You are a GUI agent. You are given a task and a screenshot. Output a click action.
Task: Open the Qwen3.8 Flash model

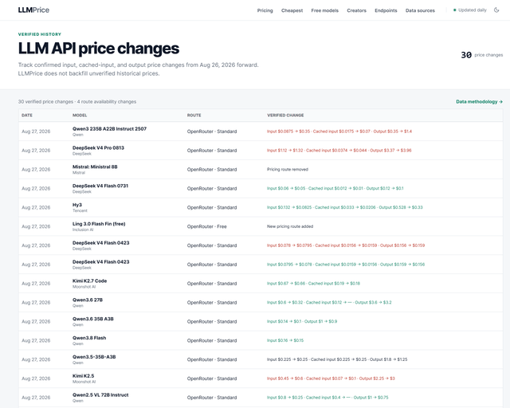89,338
